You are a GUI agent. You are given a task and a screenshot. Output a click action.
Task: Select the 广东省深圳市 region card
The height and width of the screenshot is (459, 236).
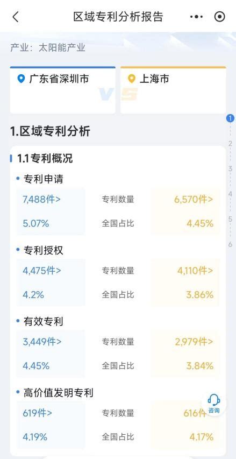tap(62, 90)
